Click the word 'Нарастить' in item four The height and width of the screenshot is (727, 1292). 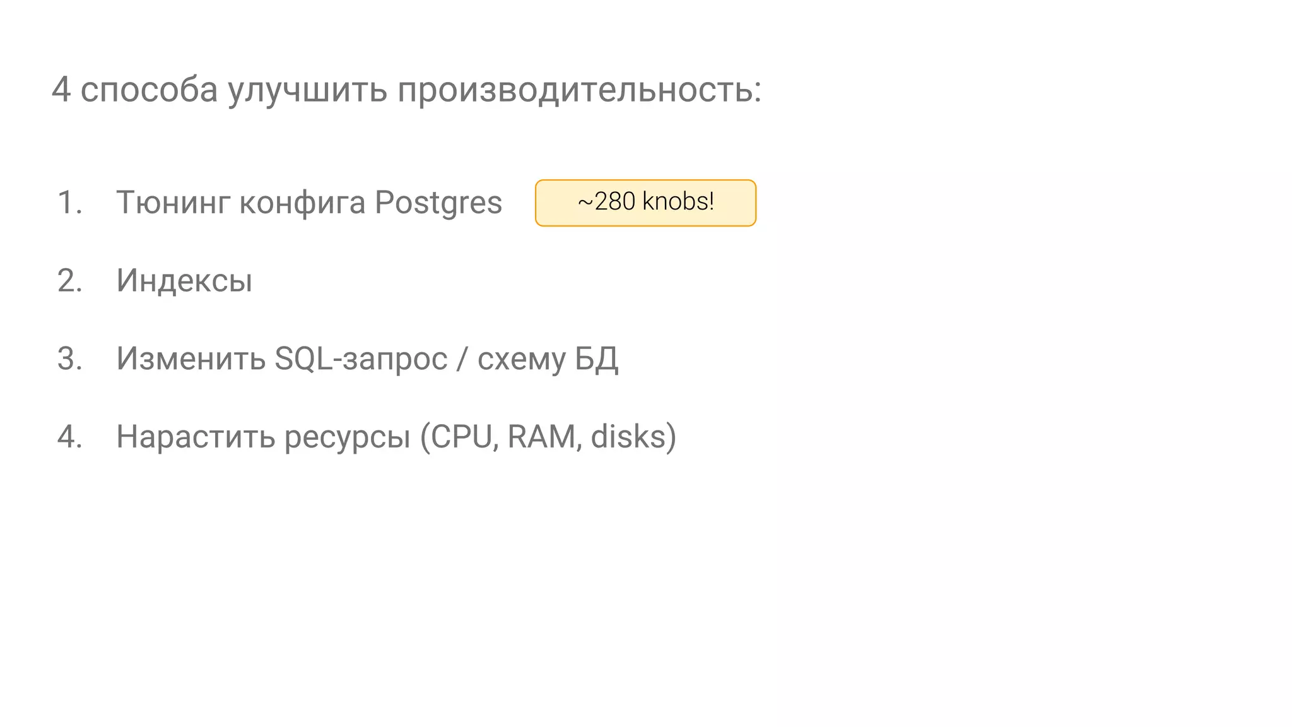click(x=196, y=437)
